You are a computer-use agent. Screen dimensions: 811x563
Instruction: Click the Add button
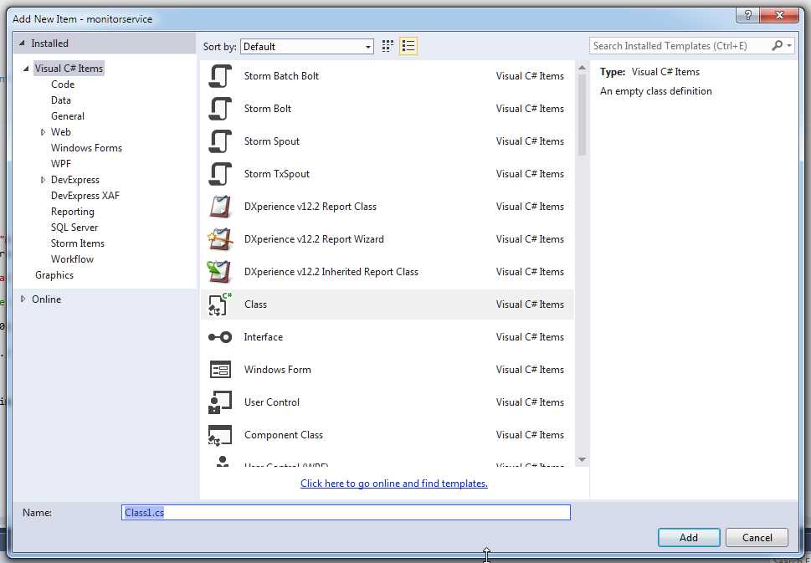(x=688, y=537)
